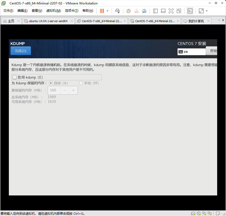Open the 选项卡(T) menu

pyautogui.click(x=72, y=11)
